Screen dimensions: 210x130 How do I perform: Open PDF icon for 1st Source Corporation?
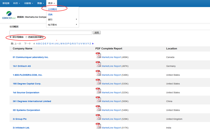point(98,90)
